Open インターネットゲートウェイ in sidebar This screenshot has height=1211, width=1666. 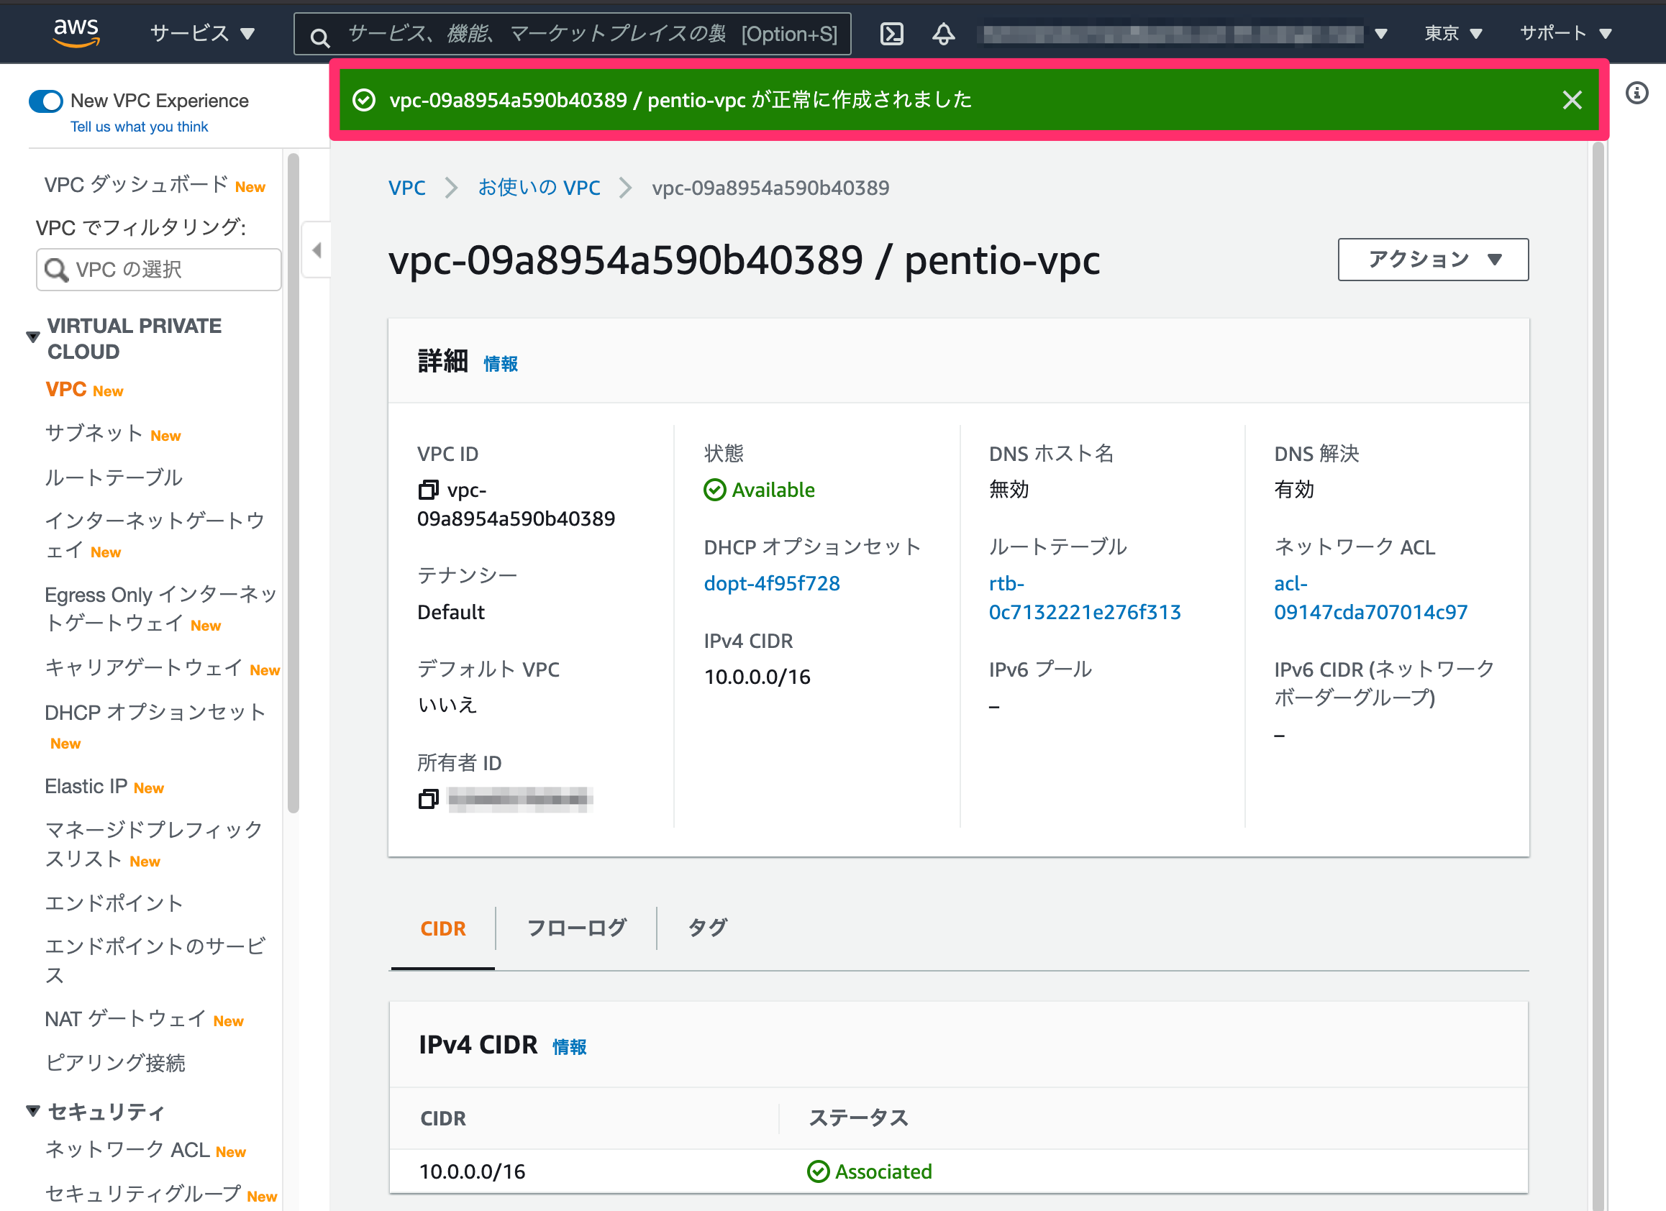[154, 535]
